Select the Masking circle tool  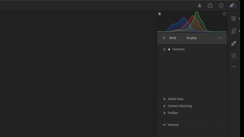tap(234, 56)
